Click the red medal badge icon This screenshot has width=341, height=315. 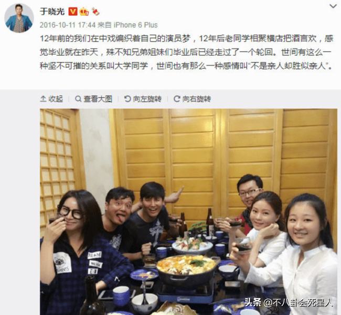tap(95, 12)
